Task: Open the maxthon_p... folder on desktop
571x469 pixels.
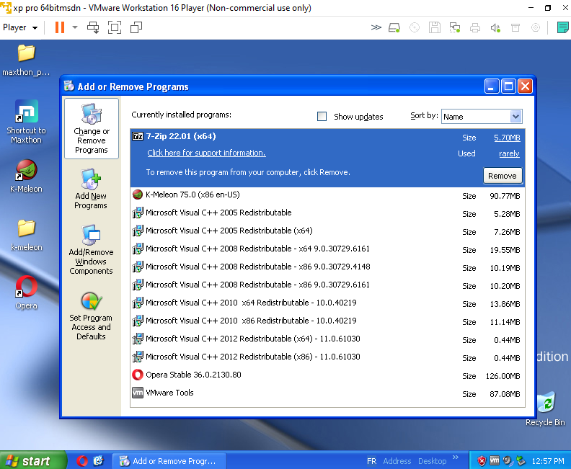Action: (x=26, y=60)
